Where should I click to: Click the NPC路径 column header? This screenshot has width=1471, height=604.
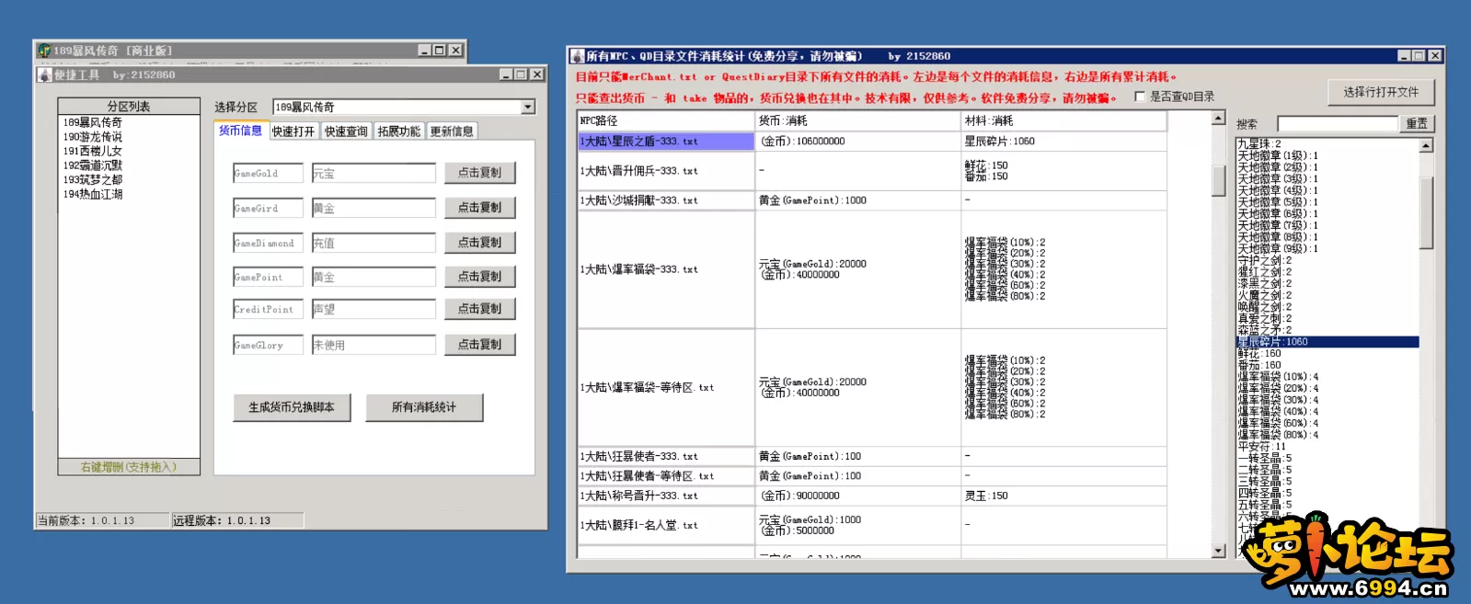(666, 120)
